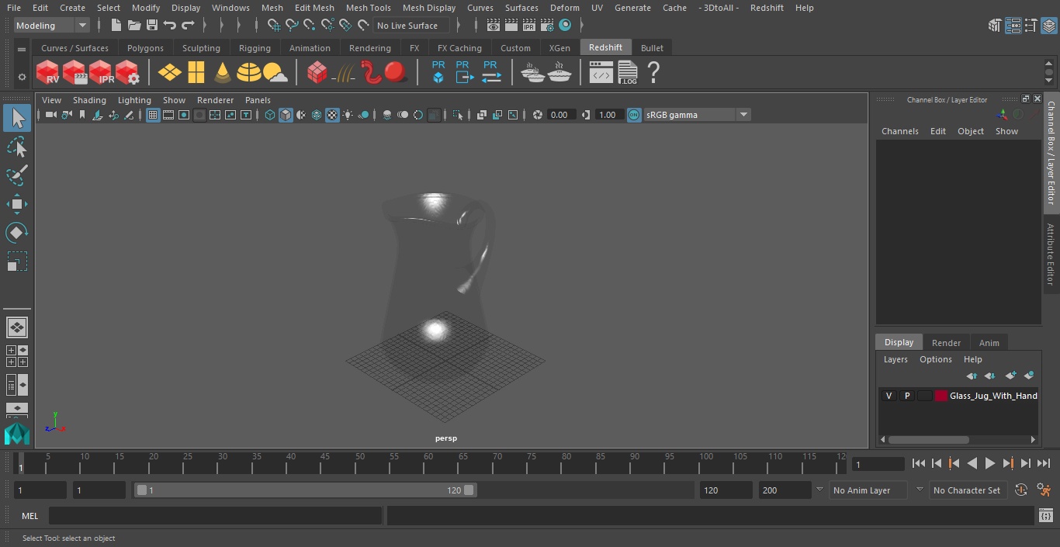
Task: Open the XGen shelf tab
Action: [x=559, y=48]
